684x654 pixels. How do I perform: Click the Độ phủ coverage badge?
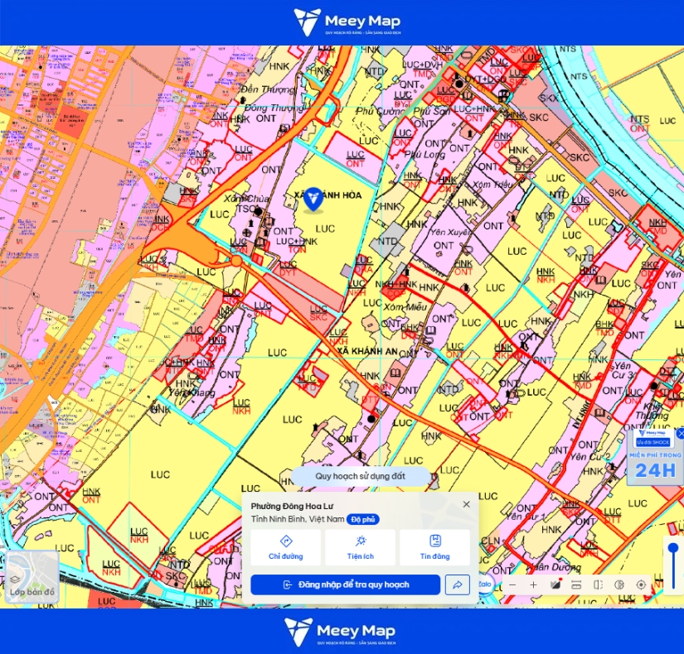[363, 519]
